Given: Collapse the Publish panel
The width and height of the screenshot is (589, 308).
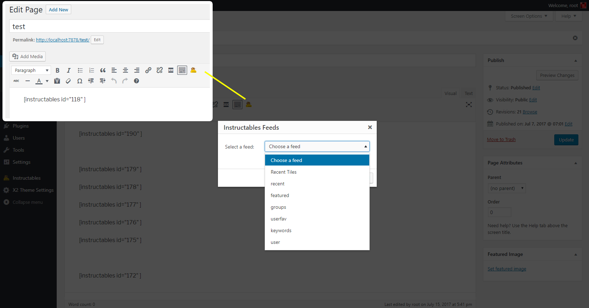Looking at the screenshot, I should pyautogui.click(x=576, y=61).
